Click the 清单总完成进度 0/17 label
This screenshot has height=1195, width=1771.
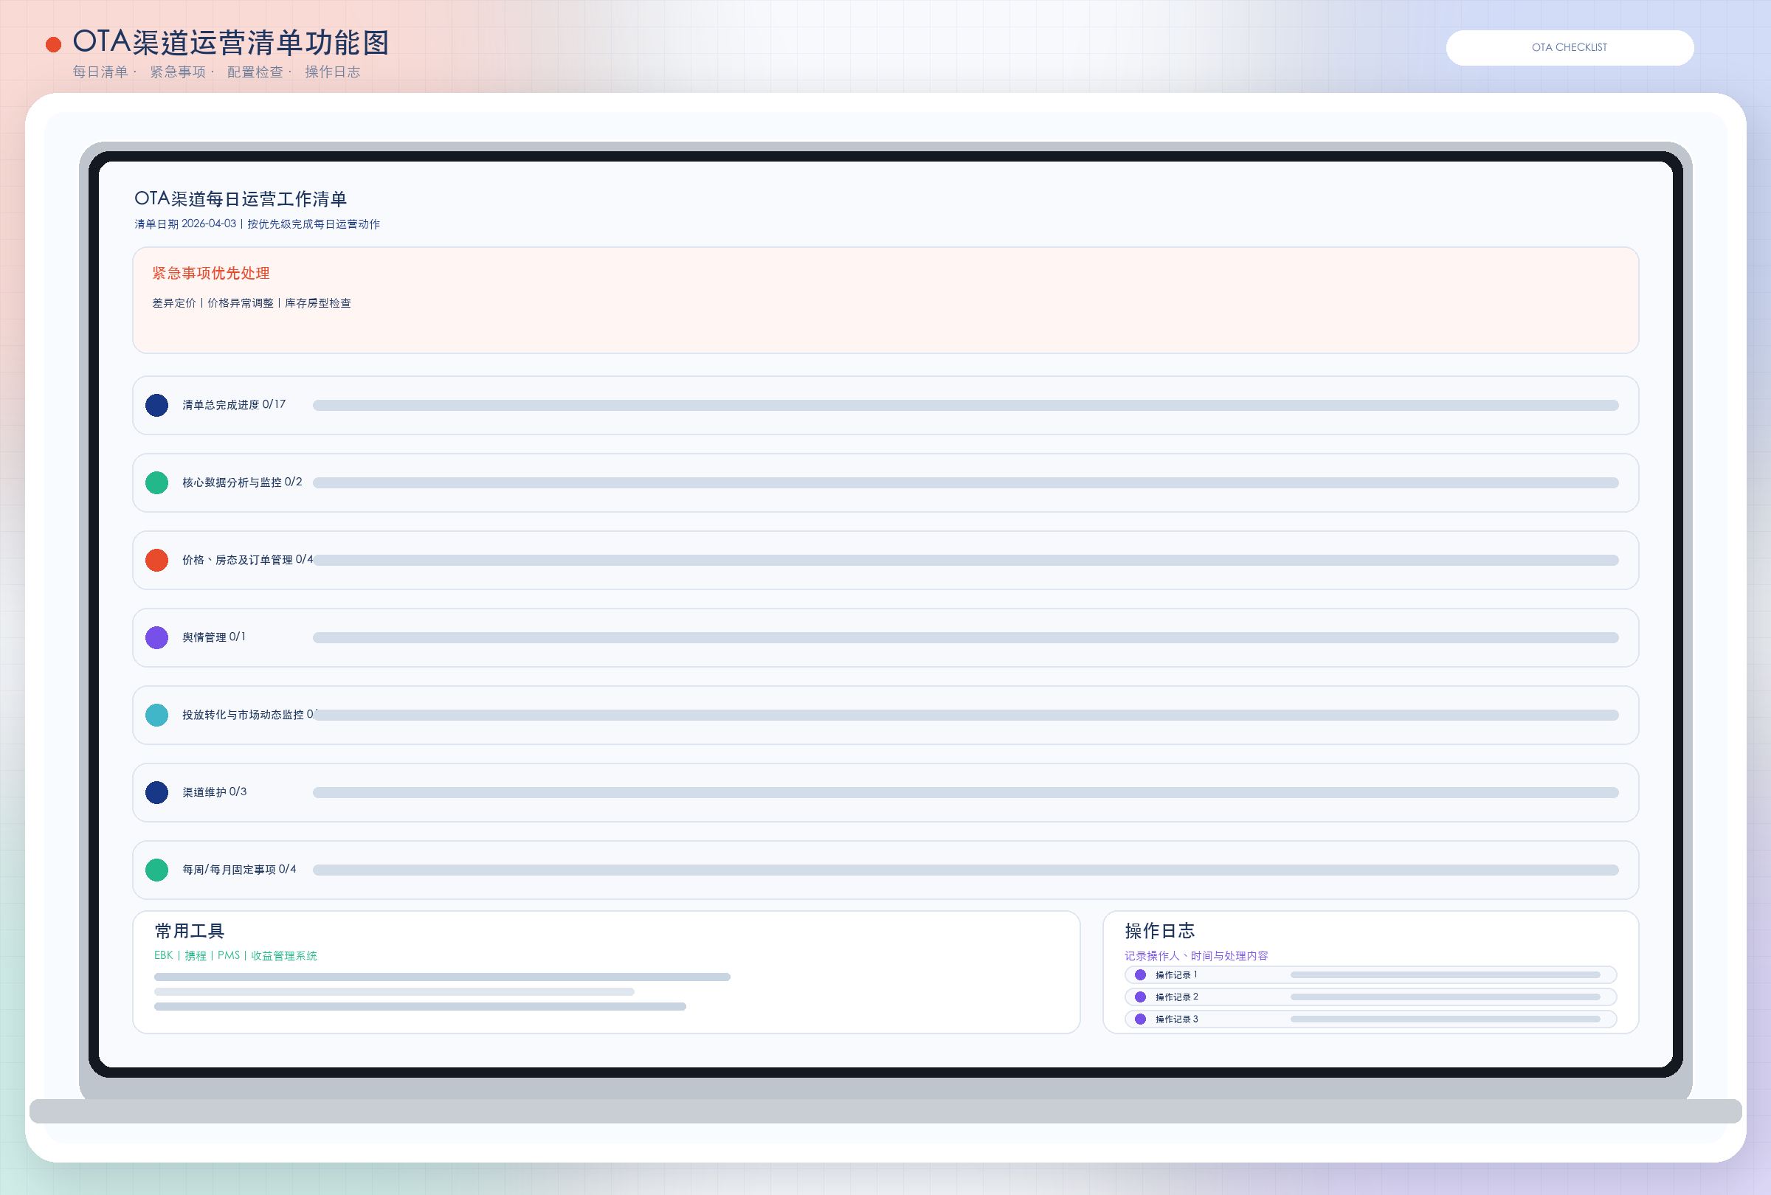(x=234, y=404)
